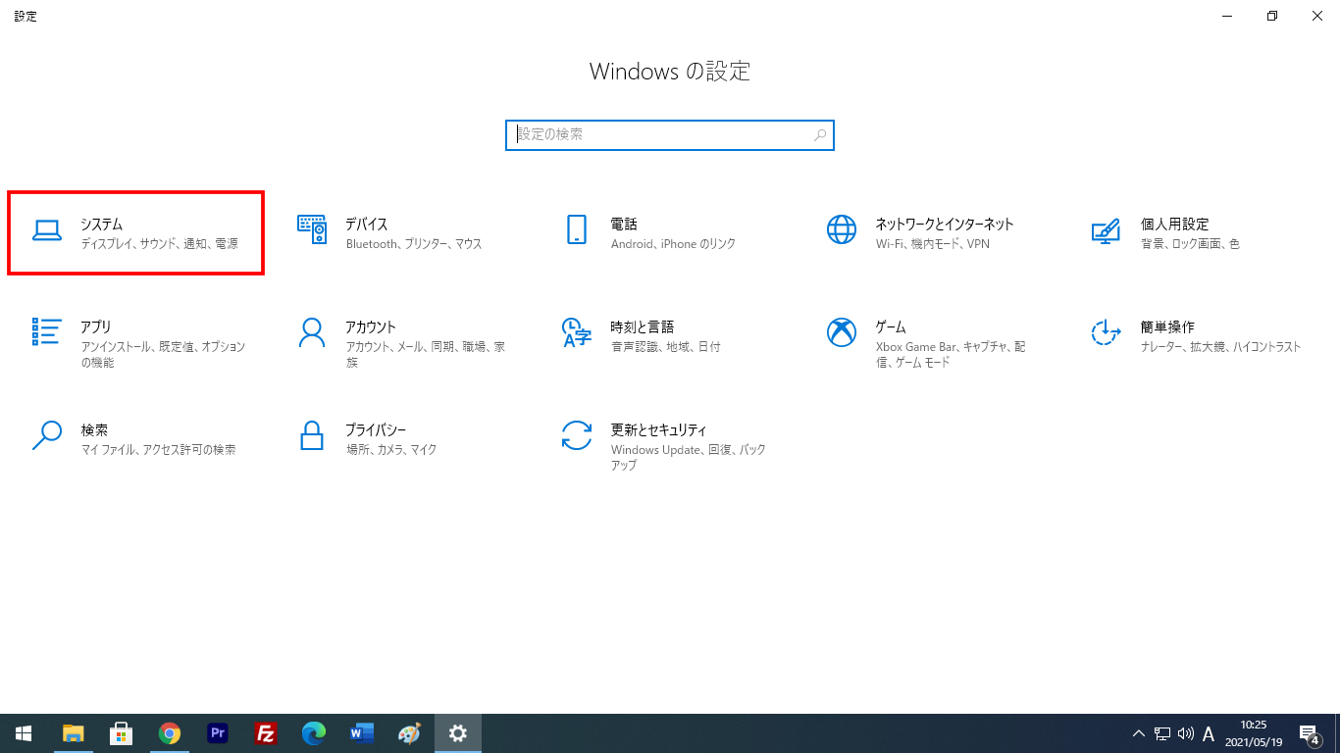Select the 個人用設定 title
The image size is (1340, 753).
(1175, 225)
